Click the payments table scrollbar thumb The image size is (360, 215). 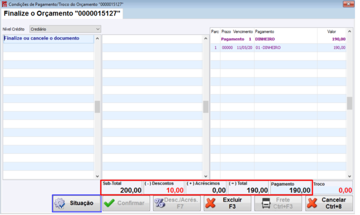[x=350, y=103]
